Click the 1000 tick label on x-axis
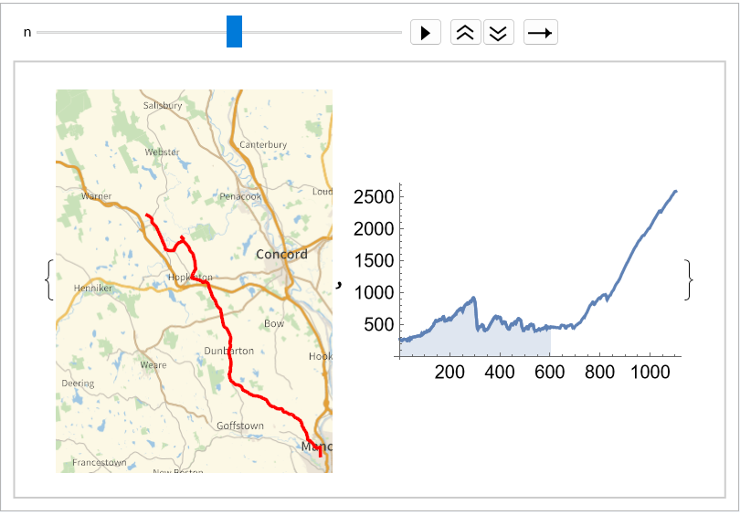This screenshot has height=515, width=740. [650, 373]
